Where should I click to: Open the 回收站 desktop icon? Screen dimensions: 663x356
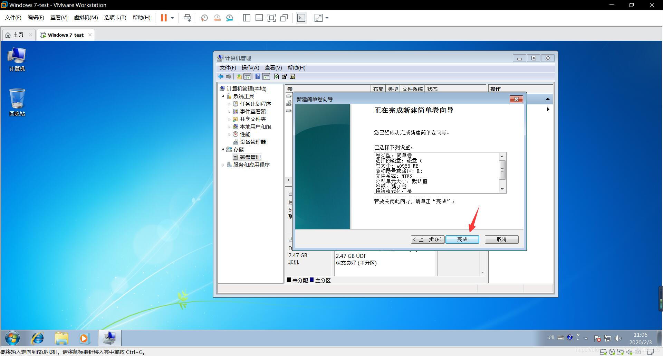pyautogui.click(x=17, y=102)
